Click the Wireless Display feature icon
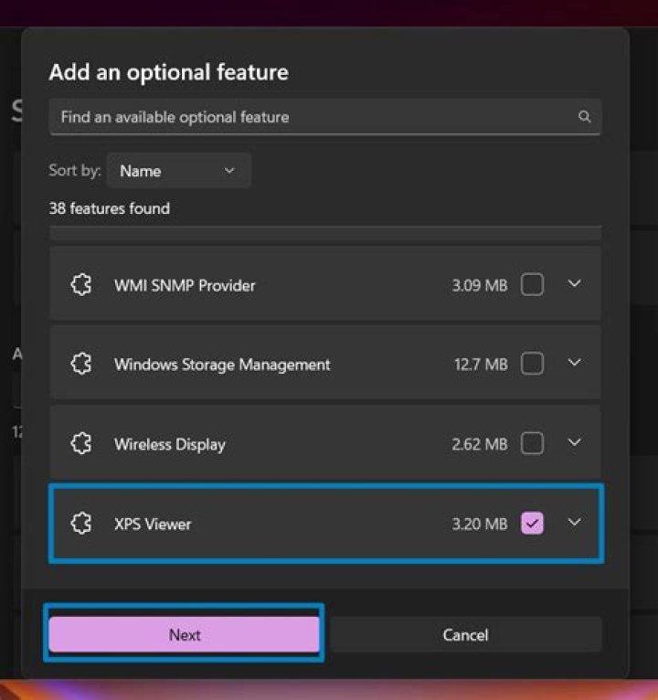The width and height of the screenshot is (658, 700). coord(81,444)
